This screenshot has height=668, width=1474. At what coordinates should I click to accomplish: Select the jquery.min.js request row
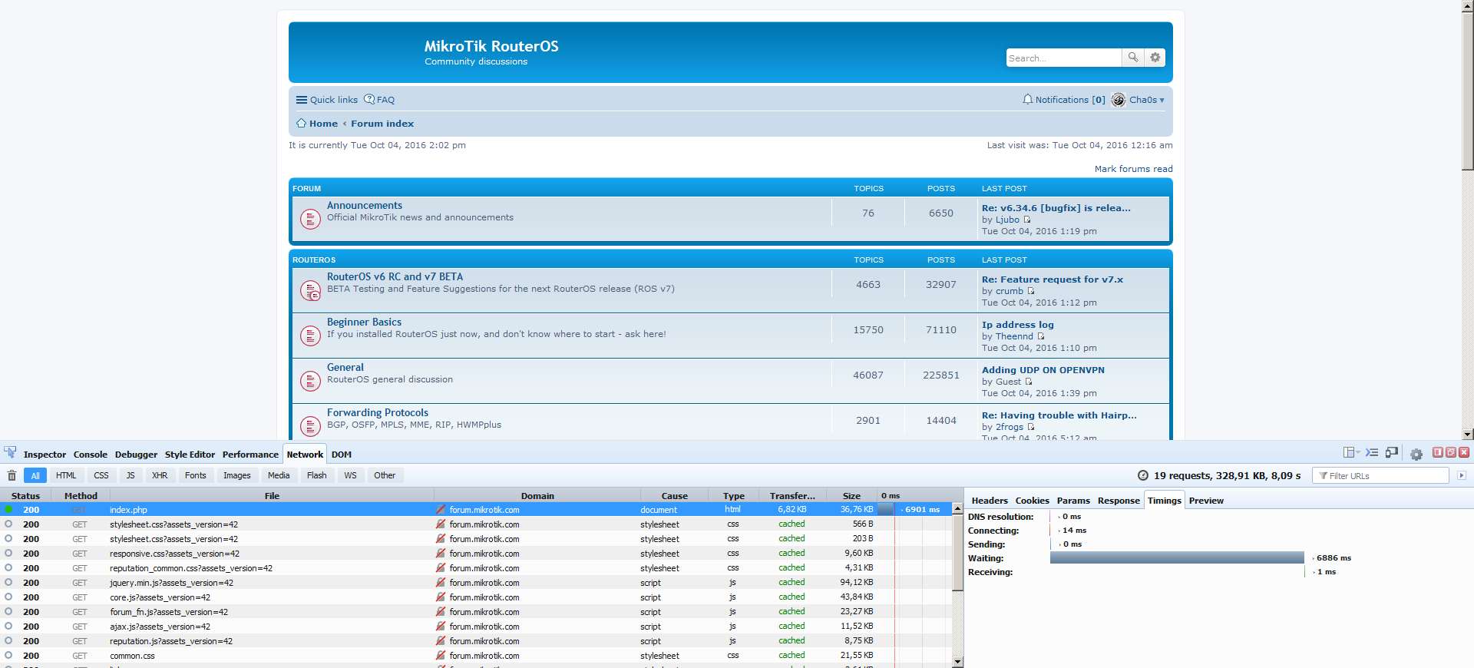[476, 583]
